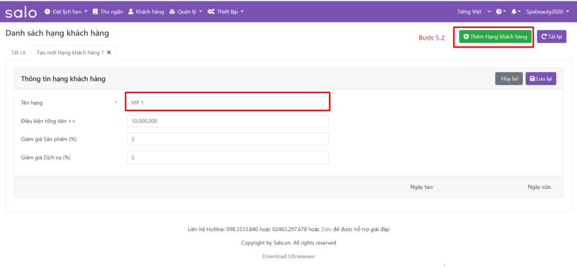577x266 pixels.
Task: Click the Thêm Hạng khách hàng button
Action: 495,37
